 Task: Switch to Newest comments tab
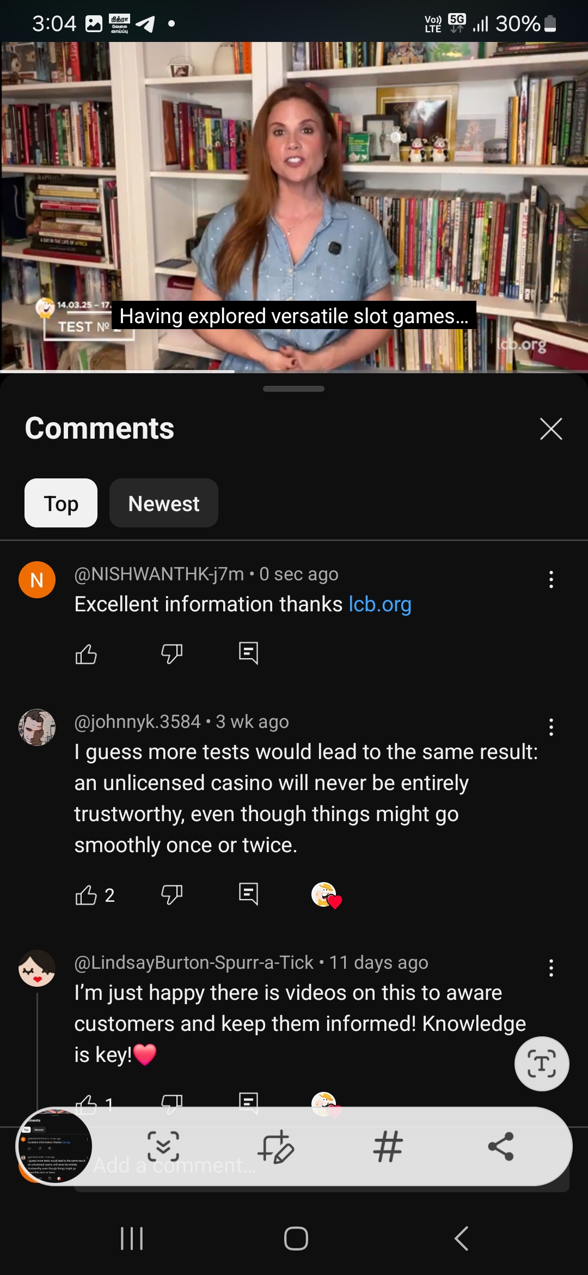pyautogui.click(x=164, y=503)
